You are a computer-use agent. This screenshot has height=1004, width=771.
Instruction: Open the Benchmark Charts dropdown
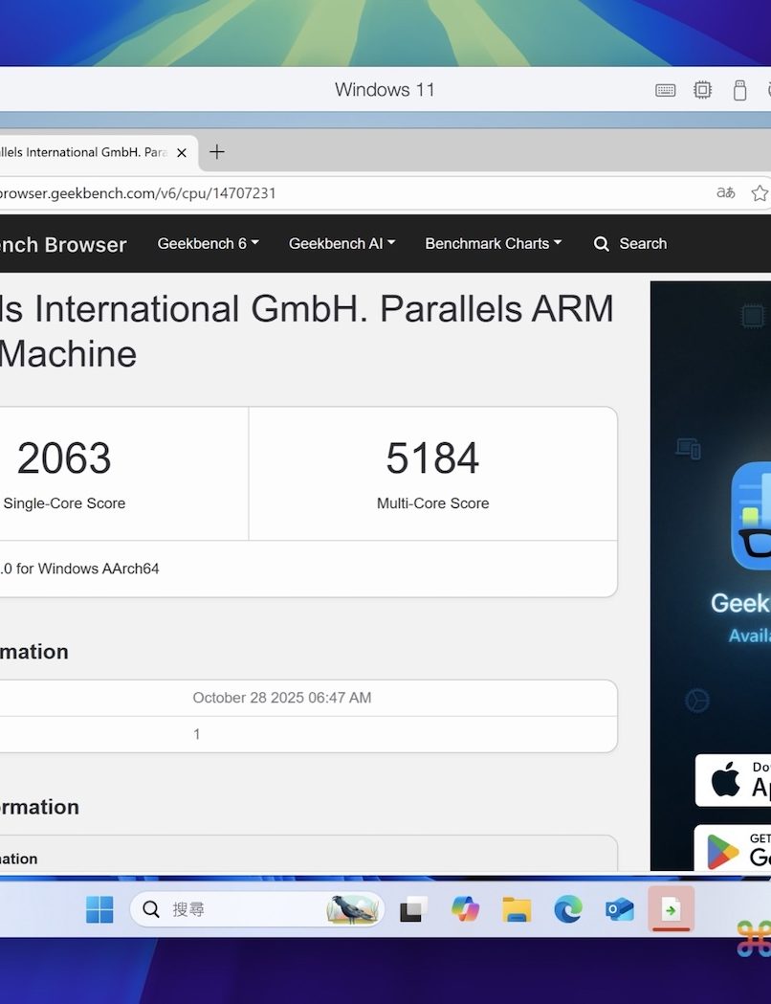click(493, 243)
